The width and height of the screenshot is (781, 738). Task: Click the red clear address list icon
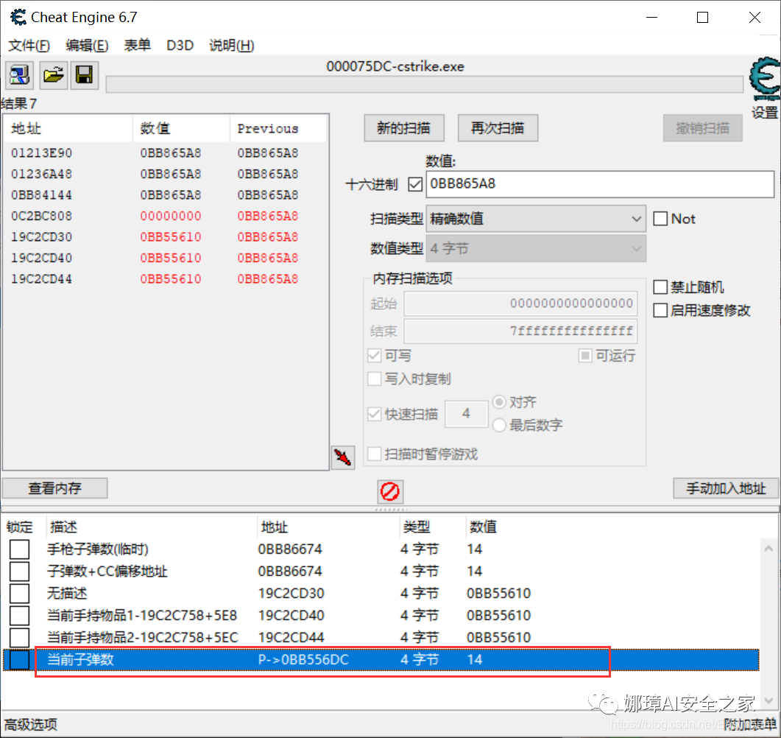point(390,491)
